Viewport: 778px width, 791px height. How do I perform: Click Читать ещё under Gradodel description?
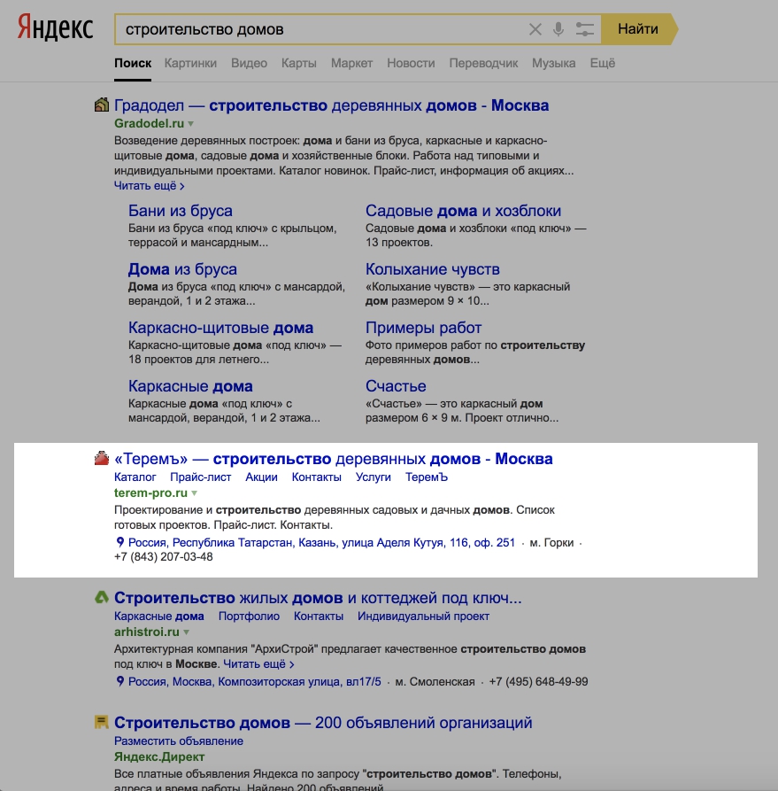pyautogui.click(x=150, y=186)
